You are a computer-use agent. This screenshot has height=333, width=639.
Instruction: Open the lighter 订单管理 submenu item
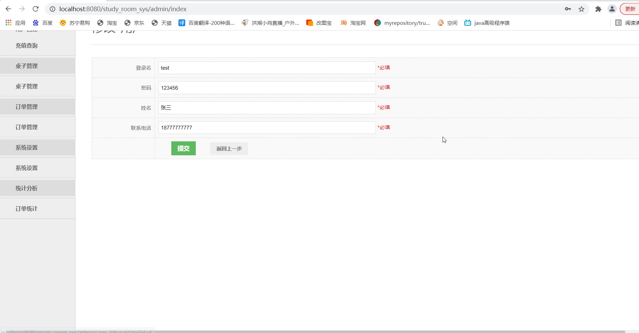(27, 127)
